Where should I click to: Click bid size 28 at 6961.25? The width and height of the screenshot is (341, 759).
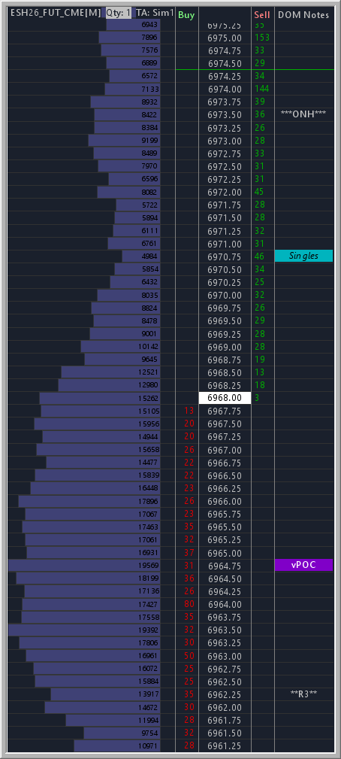[x=189, y=745]
